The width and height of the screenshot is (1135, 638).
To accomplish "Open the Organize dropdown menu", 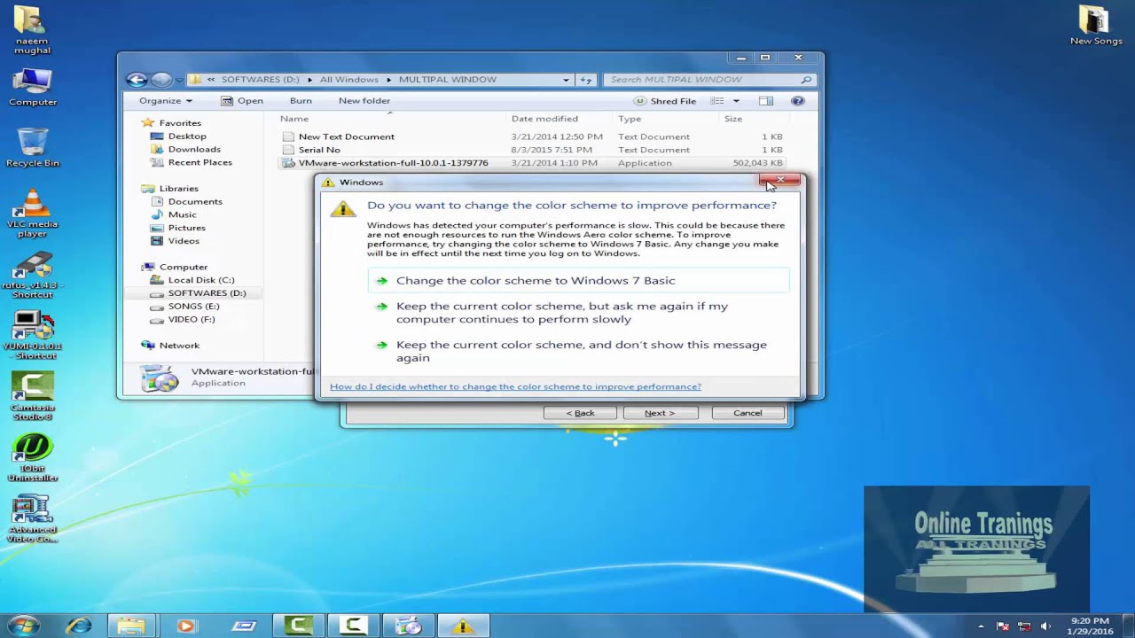I will 166,101.
